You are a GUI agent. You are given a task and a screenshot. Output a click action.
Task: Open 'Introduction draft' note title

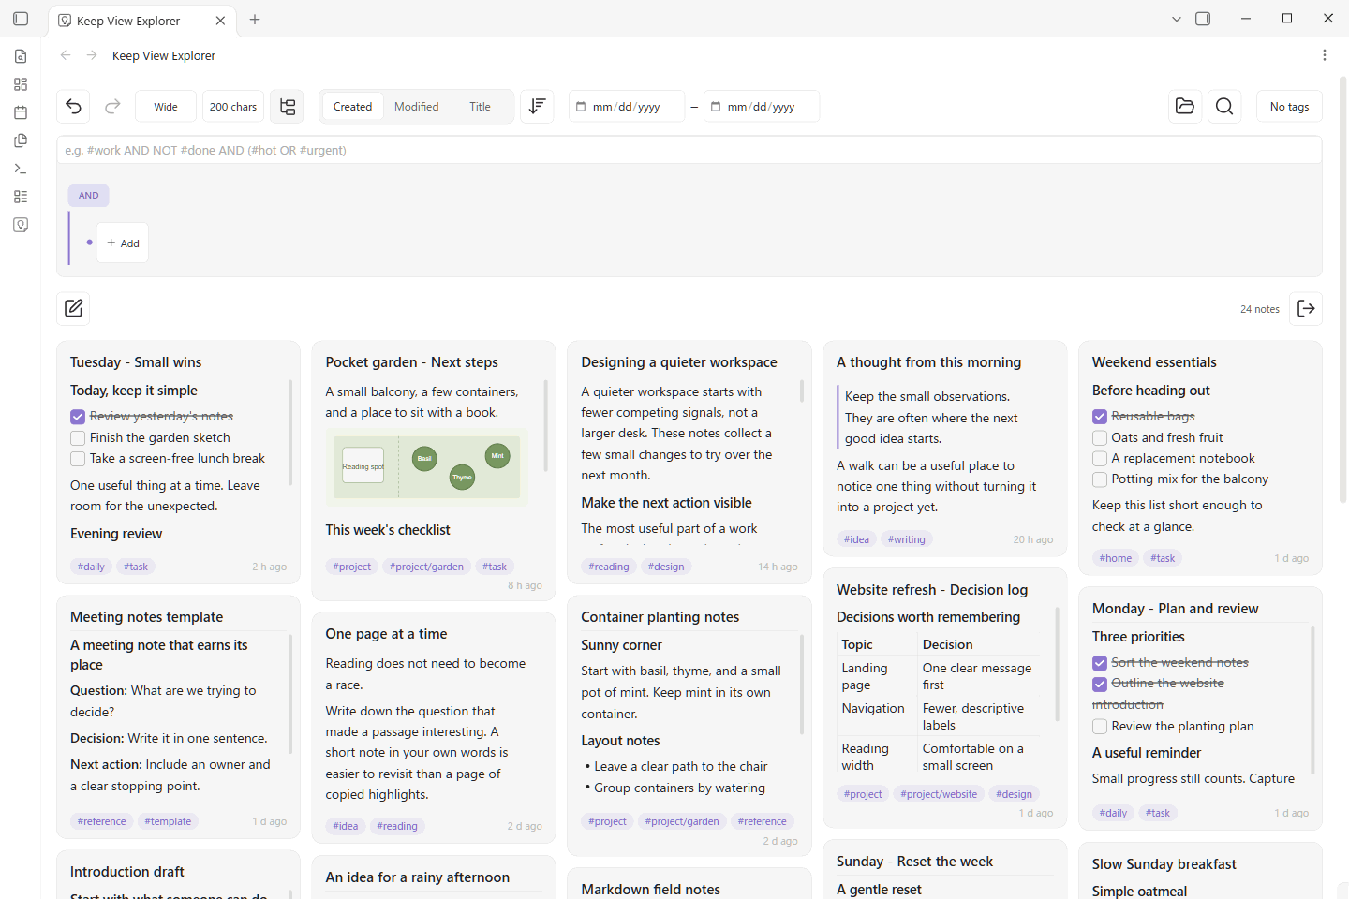click(126, 872)
